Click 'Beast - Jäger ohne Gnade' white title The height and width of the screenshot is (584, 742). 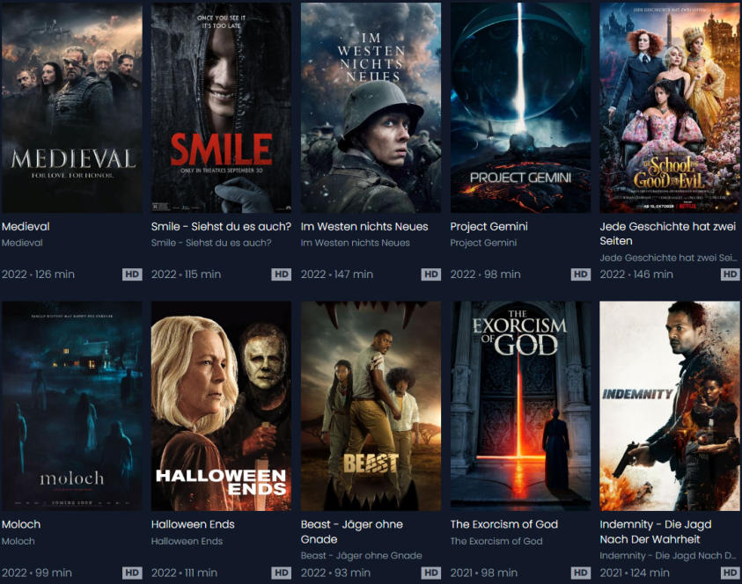[x=352, y=532]
